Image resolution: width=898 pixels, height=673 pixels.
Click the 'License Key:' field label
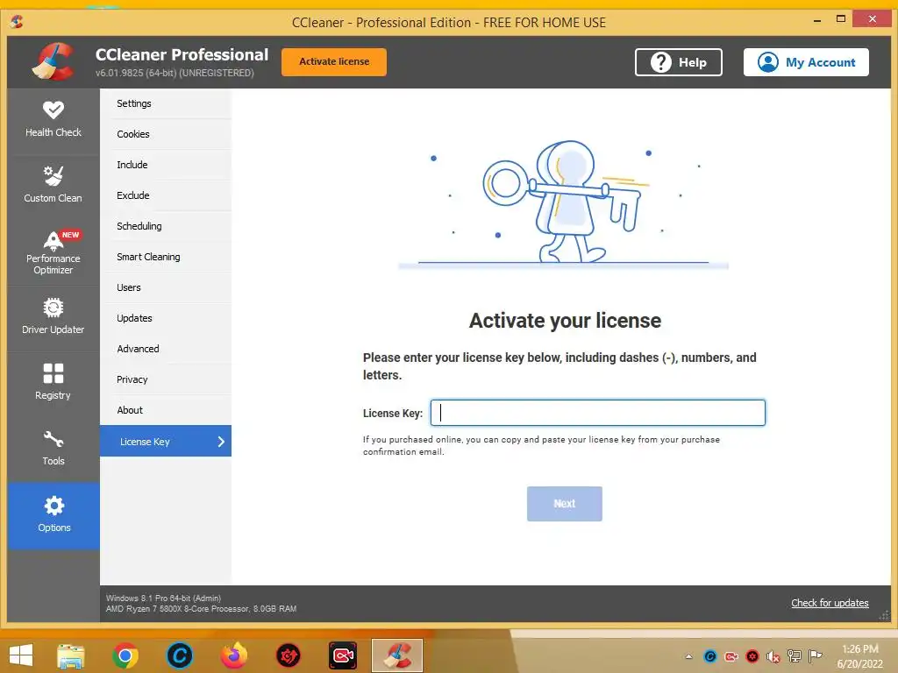(393, 414)
